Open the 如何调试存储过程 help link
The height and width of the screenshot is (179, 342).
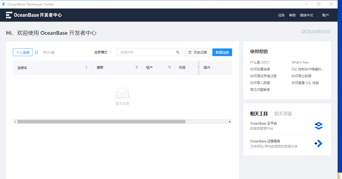tap(263, 76)
